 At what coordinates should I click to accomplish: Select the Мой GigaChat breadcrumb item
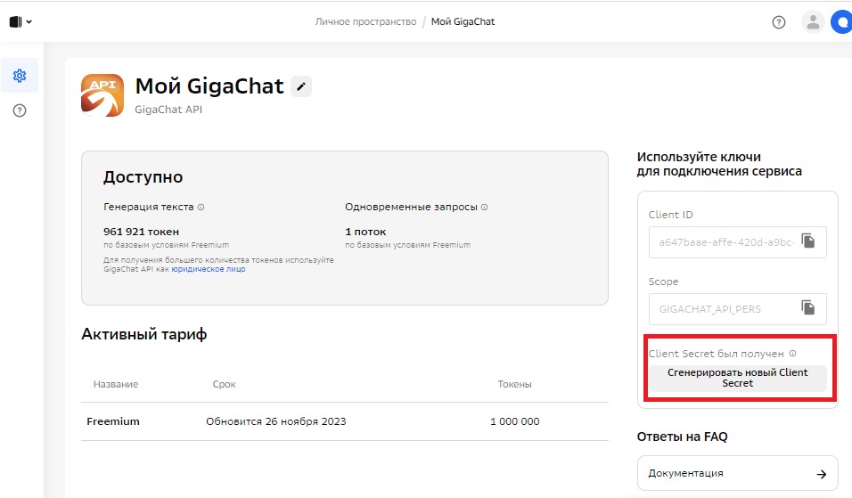click(463, 21)
